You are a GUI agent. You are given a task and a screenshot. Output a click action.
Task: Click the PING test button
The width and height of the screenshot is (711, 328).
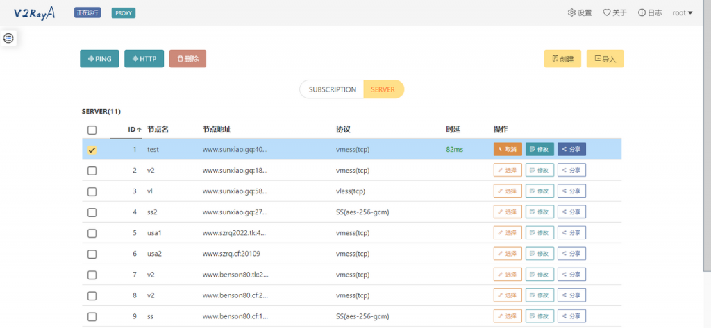click(99, 59)
